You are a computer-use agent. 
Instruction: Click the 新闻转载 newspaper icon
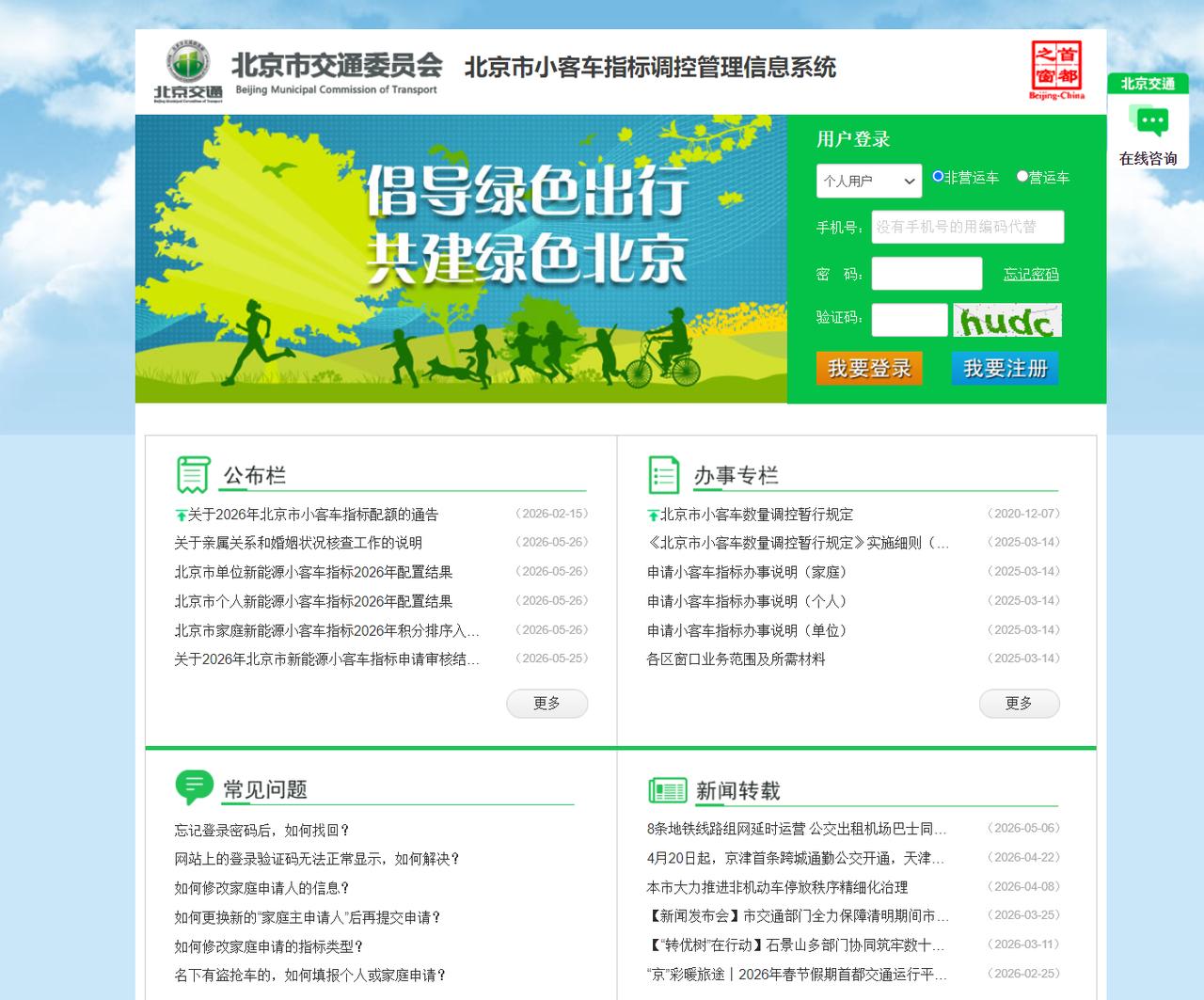pos(668,790)
